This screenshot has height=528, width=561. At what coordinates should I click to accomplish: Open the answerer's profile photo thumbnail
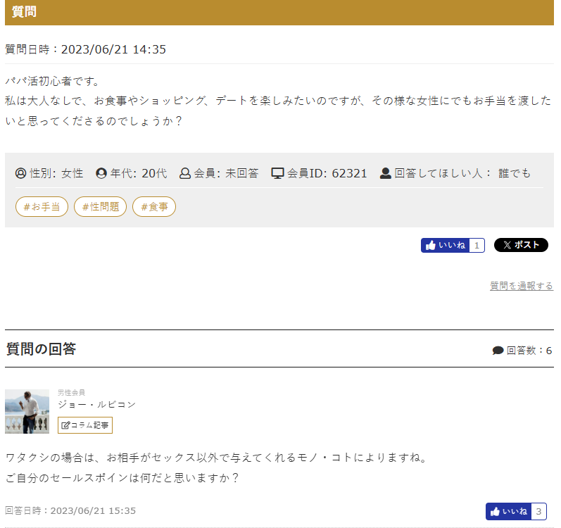[x=27, y=411]
